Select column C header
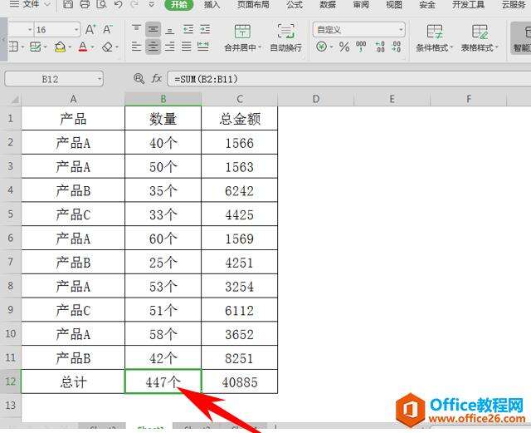 click(240, 99)
